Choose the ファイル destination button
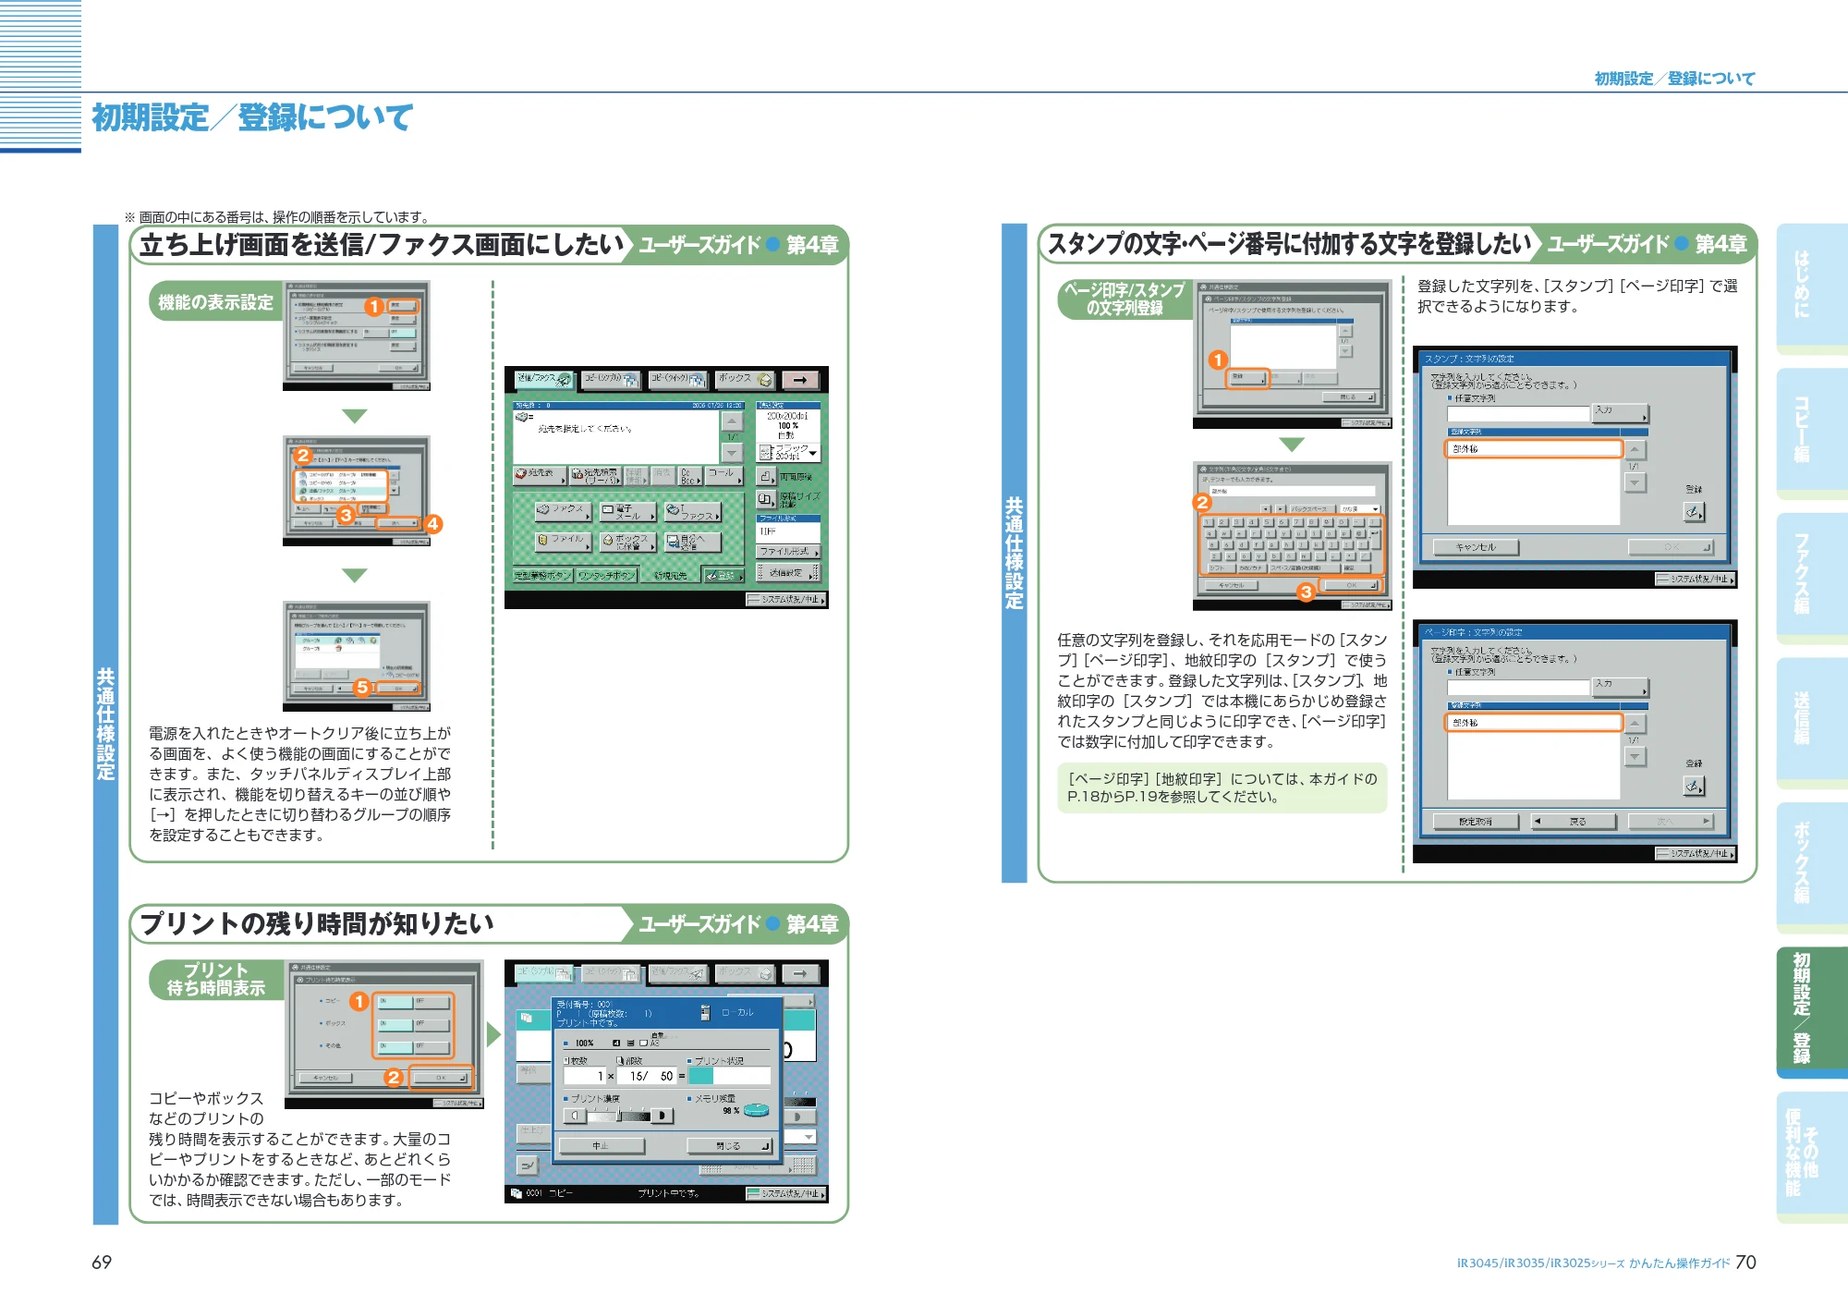The width and height of the screenshot is (1848, 1306). click(562, 541)
